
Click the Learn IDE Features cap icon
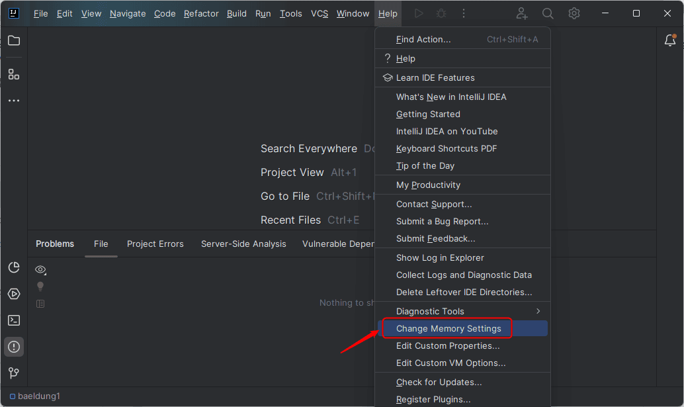click(388, 77)
